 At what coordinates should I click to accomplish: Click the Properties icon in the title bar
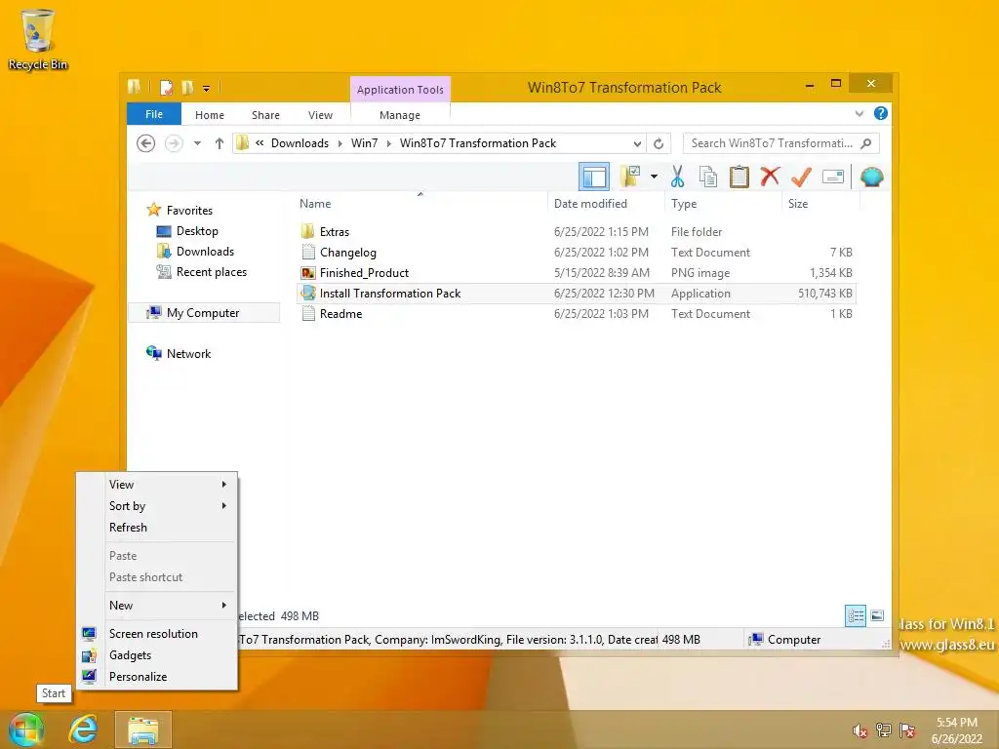click(x=166, y=87)
